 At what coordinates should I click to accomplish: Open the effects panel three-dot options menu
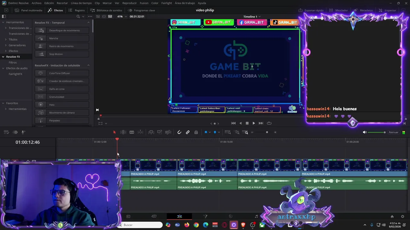pyautogui.click(x=90, y=16)
